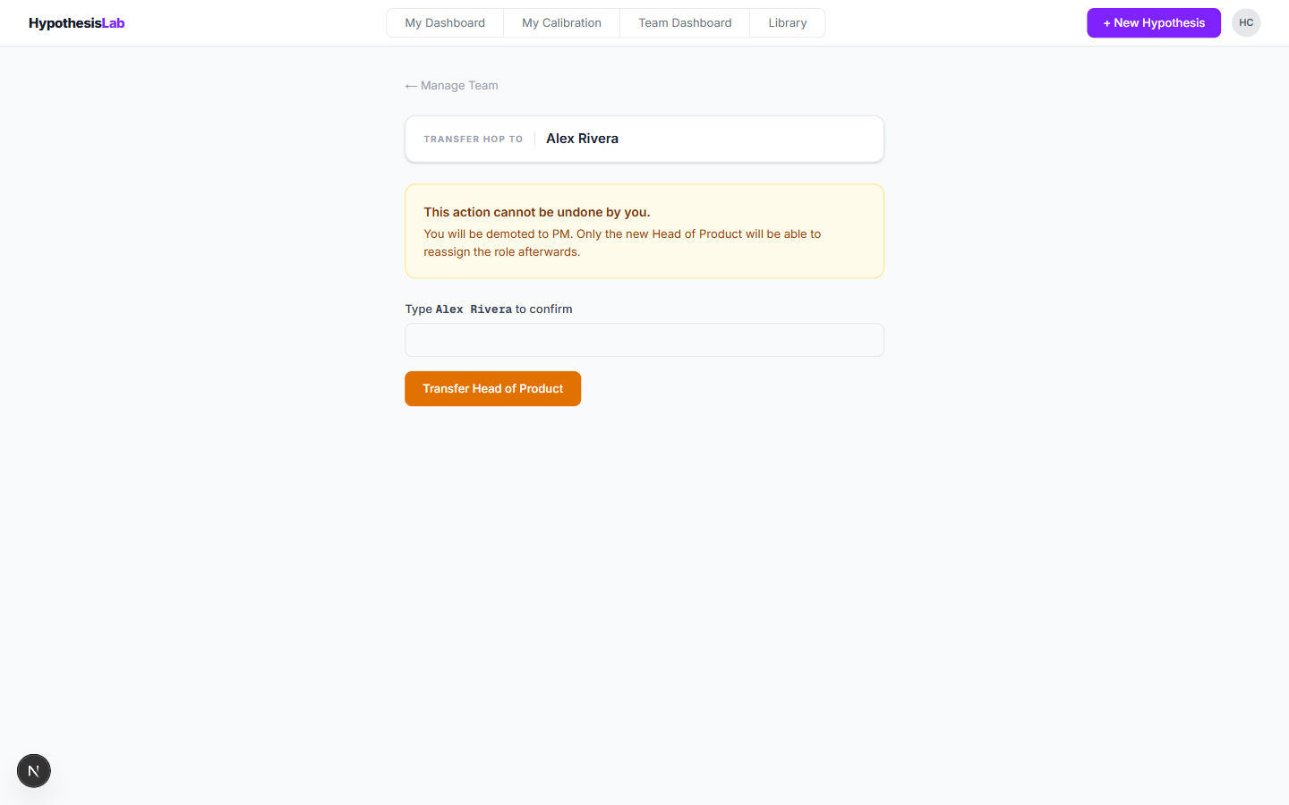Click the 'This action cannot be undone' warning heading
1289x805 pixels.
537,212
